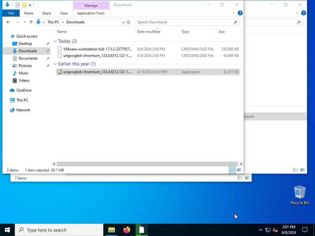The height and width of the screenshot is (236, 315).
Task: Click the Help icon in the rightmost background window
Action: point(304,13)
